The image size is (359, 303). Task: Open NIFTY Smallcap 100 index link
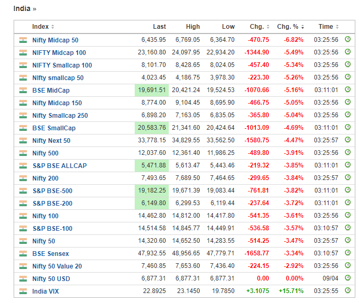[62, 65]
